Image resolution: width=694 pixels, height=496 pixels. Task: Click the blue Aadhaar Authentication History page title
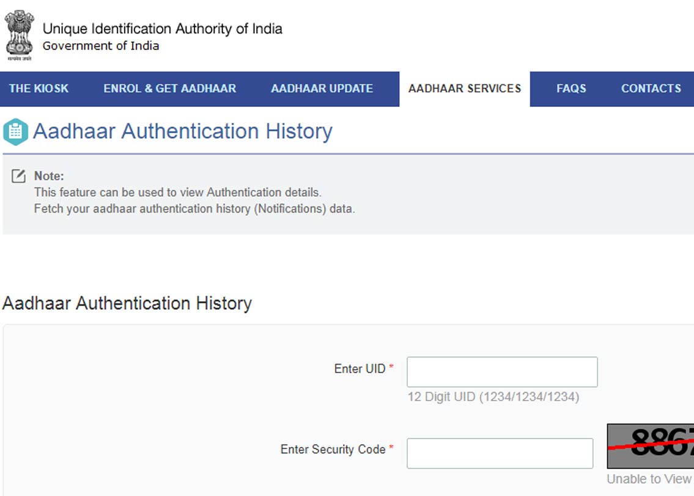click(182, 131)
